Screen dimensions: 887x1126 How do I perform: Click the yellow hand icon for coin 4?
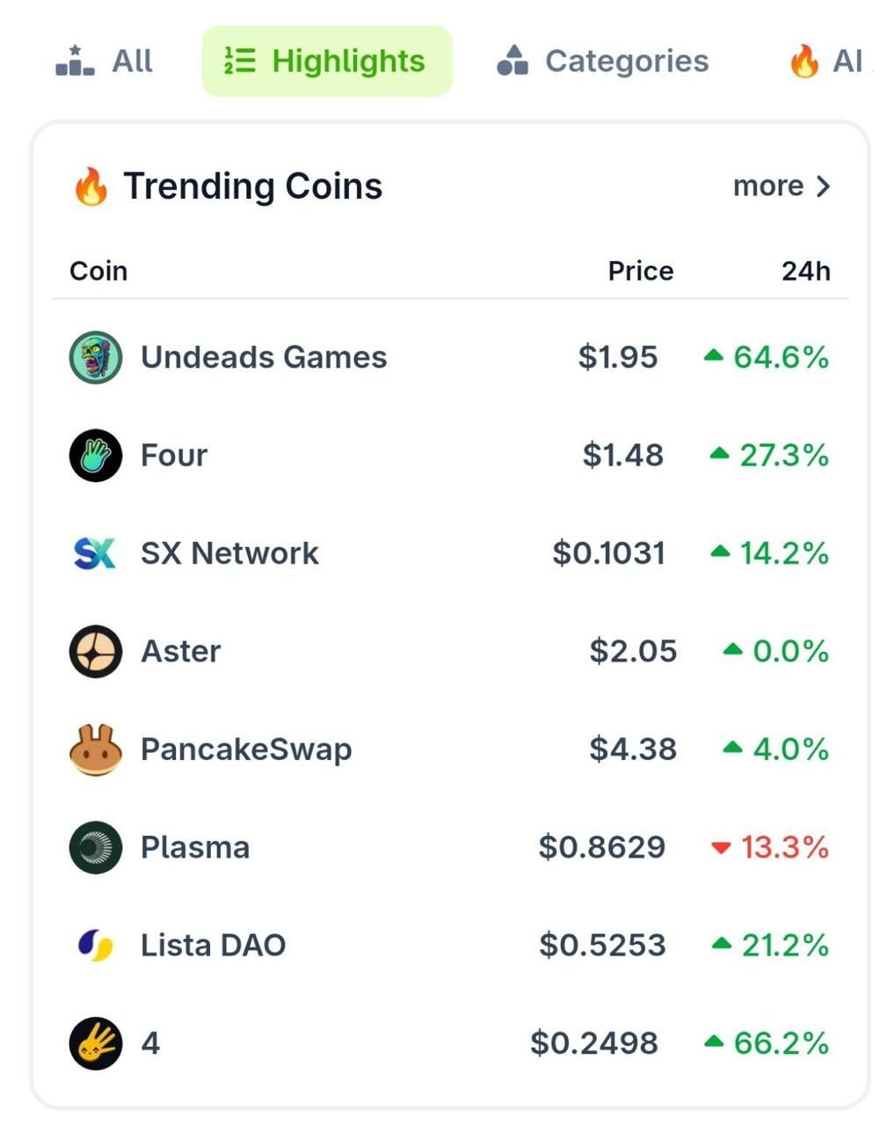pyautogui.click(x=95, y=1043)
